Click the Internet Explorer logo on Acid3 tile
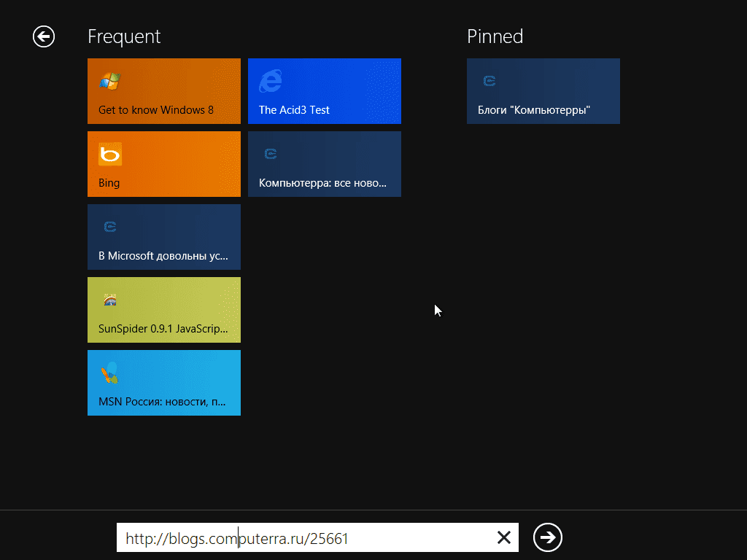The width and height of the screenshot is (747, 560). (x=271, y=81)
